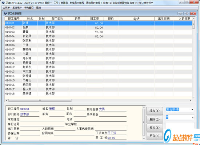Image resolution: width=200 pixels, height=145 pixels.
Task: Click the table's vertical scroll down arrow
Action: pyautogui.click(x=194, y=97)
